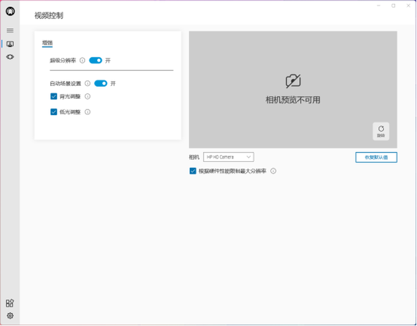Screen dimensions: 417x326
Task: Open the apps grid icon in sidebar
Action: (10, 303)
